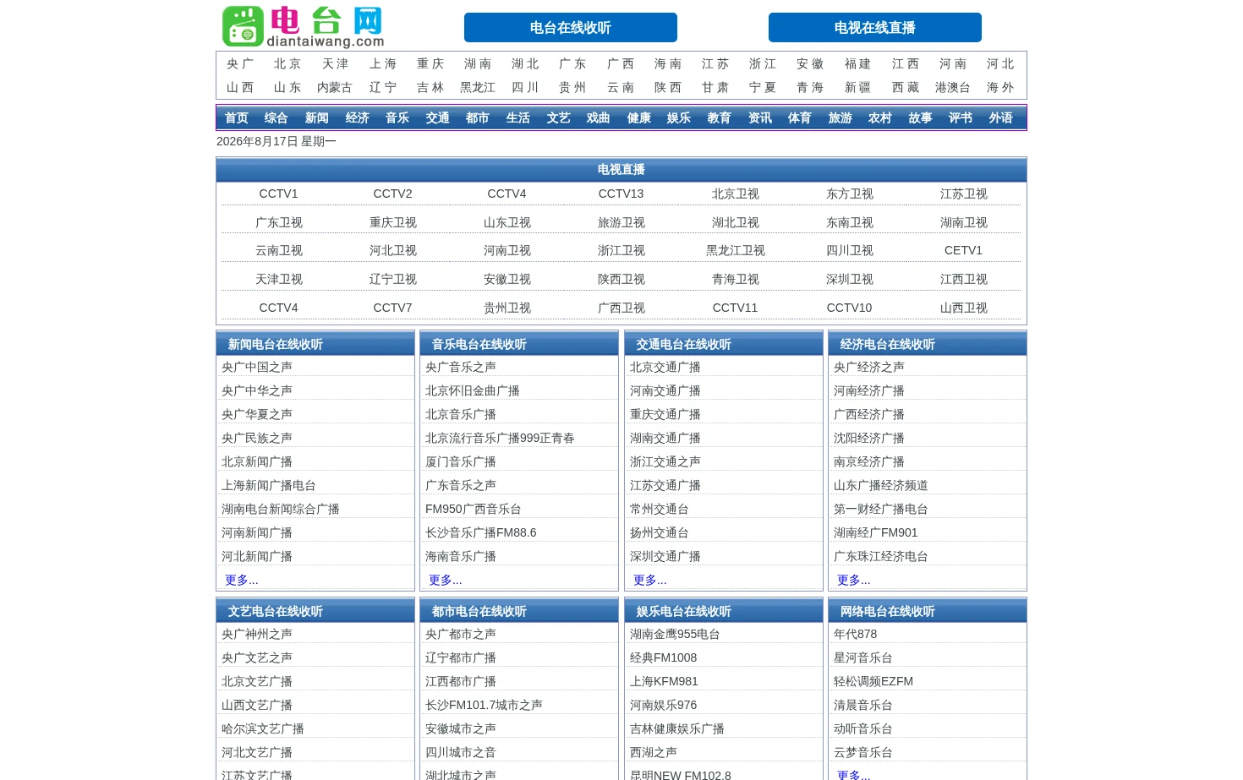
Task: Listen to 上海新闻广播电台
Action: pos(269,485)
